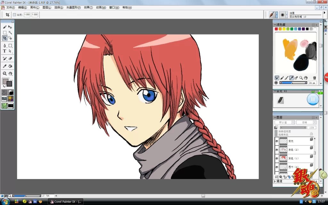This screenshot has height=205, width=328.
Task: Open the 效果(T) menu
Action: [x=88, y=8]
